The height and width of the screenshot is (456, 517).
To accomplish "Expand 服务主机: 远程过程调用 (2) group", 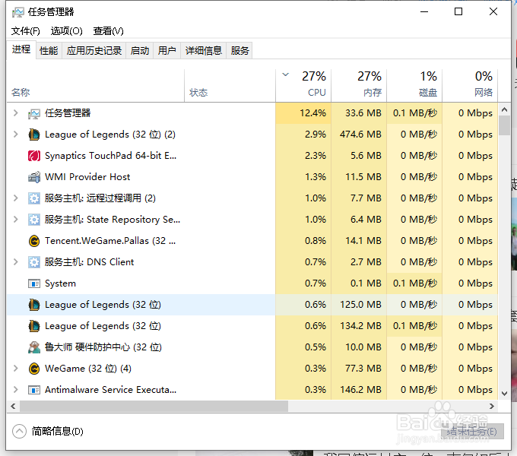I will 15,198.
